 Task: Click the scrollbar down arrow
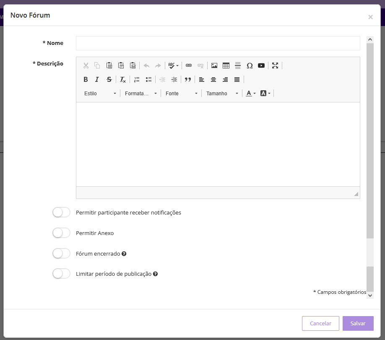pos(370,296)
